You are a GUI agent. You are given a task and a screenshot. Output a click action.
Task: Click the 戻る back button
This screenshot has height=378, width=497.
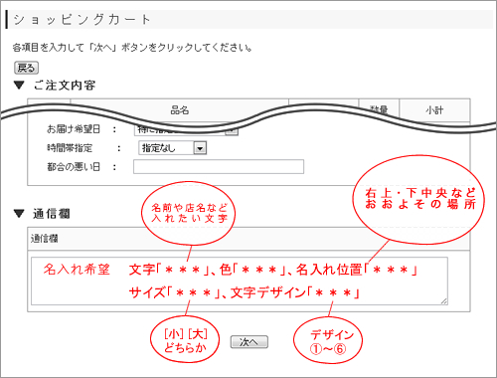[x=26, y=68]
